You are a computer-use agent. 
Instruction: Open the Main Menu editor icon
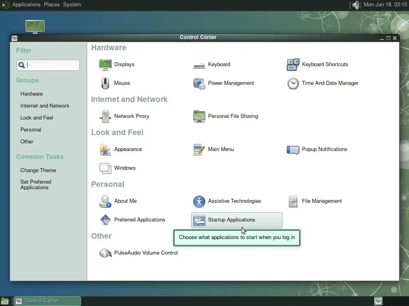click(x=199, y=149)
